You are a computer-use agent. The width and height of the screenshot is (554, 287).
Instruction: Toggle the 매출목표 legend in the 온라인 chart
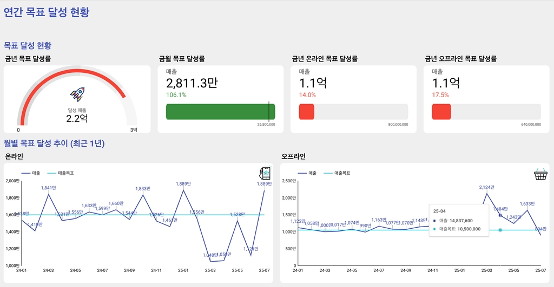point(61,173)
